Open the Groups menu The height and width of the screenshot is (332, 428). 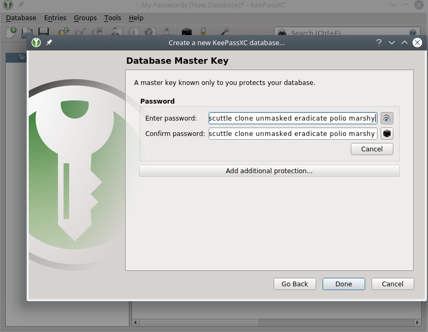pos(85,18)
